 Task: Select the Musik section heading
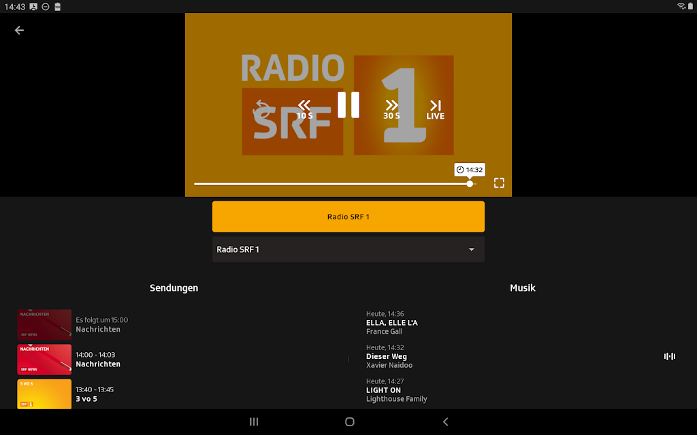coord(522,288)
